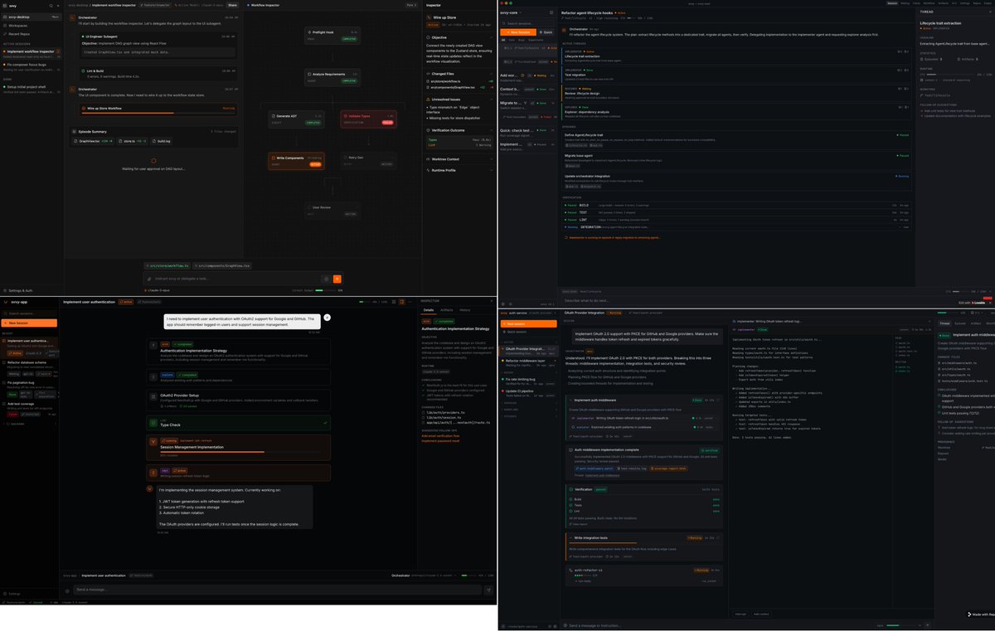Expand Worktree Context section in Inspector
The width and height of the screenshot is (995, 631).
coord(492,159)
